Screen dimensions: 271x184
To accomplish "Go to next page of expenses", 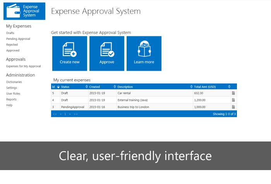I will click(x=70, y=114).
